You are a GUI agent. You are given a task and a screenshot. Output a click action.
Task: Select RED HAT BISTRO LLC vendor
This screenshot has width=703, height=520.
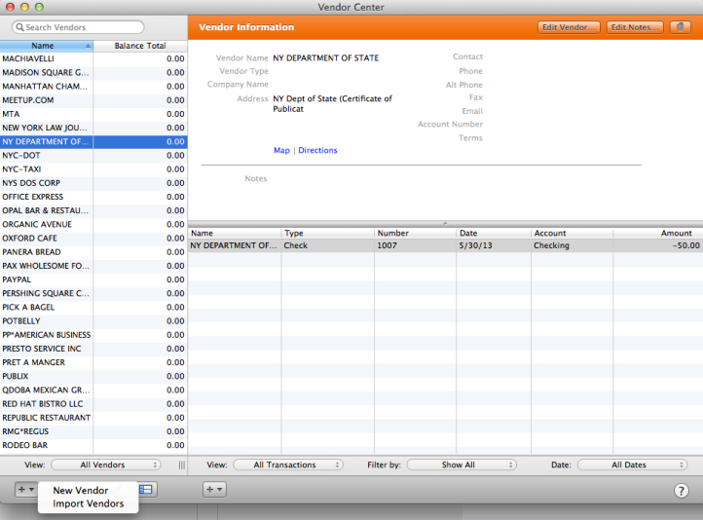(93, 404)
